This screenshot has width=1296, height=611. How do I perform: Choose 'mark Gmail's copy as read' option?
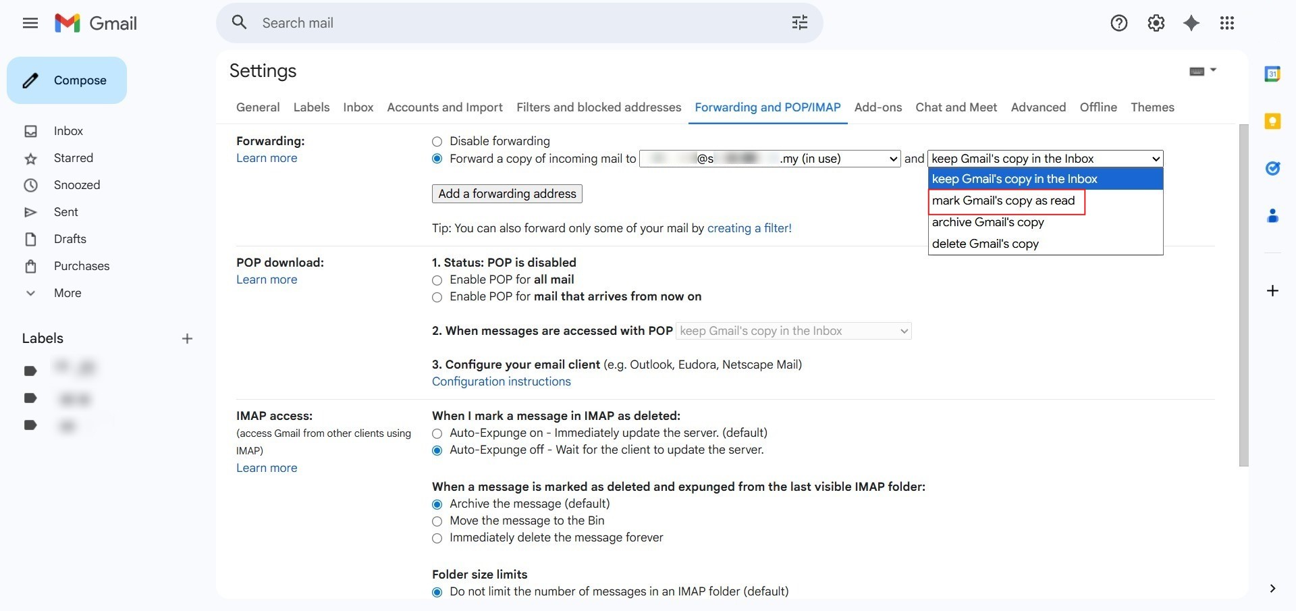pos(1003,201)
